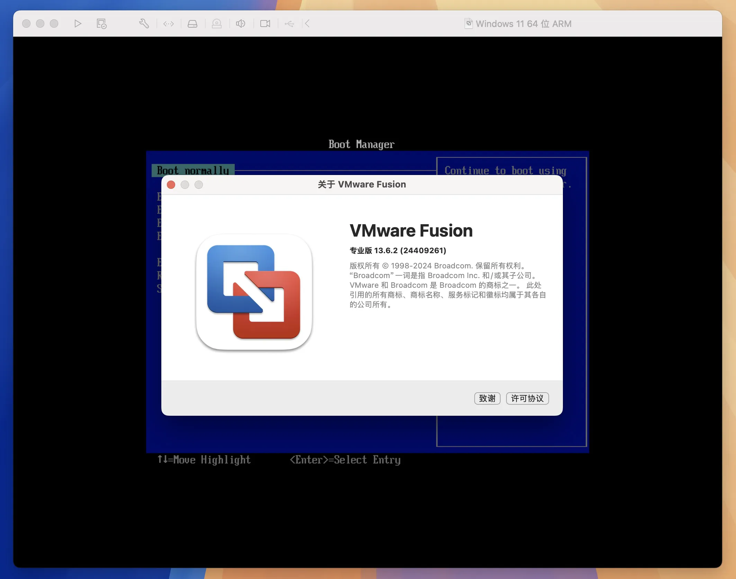Click the Boot Manager heading

361,144
